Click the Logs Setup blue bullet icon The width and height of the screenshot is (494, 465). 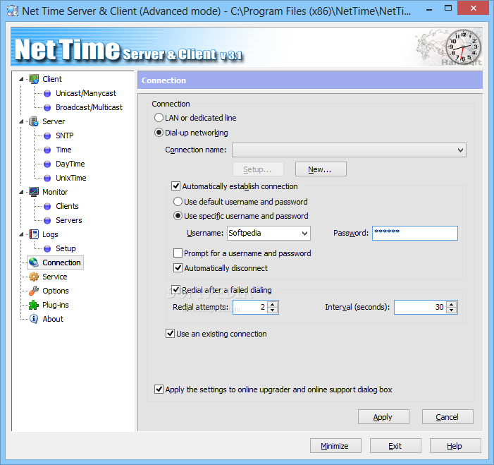47,249
